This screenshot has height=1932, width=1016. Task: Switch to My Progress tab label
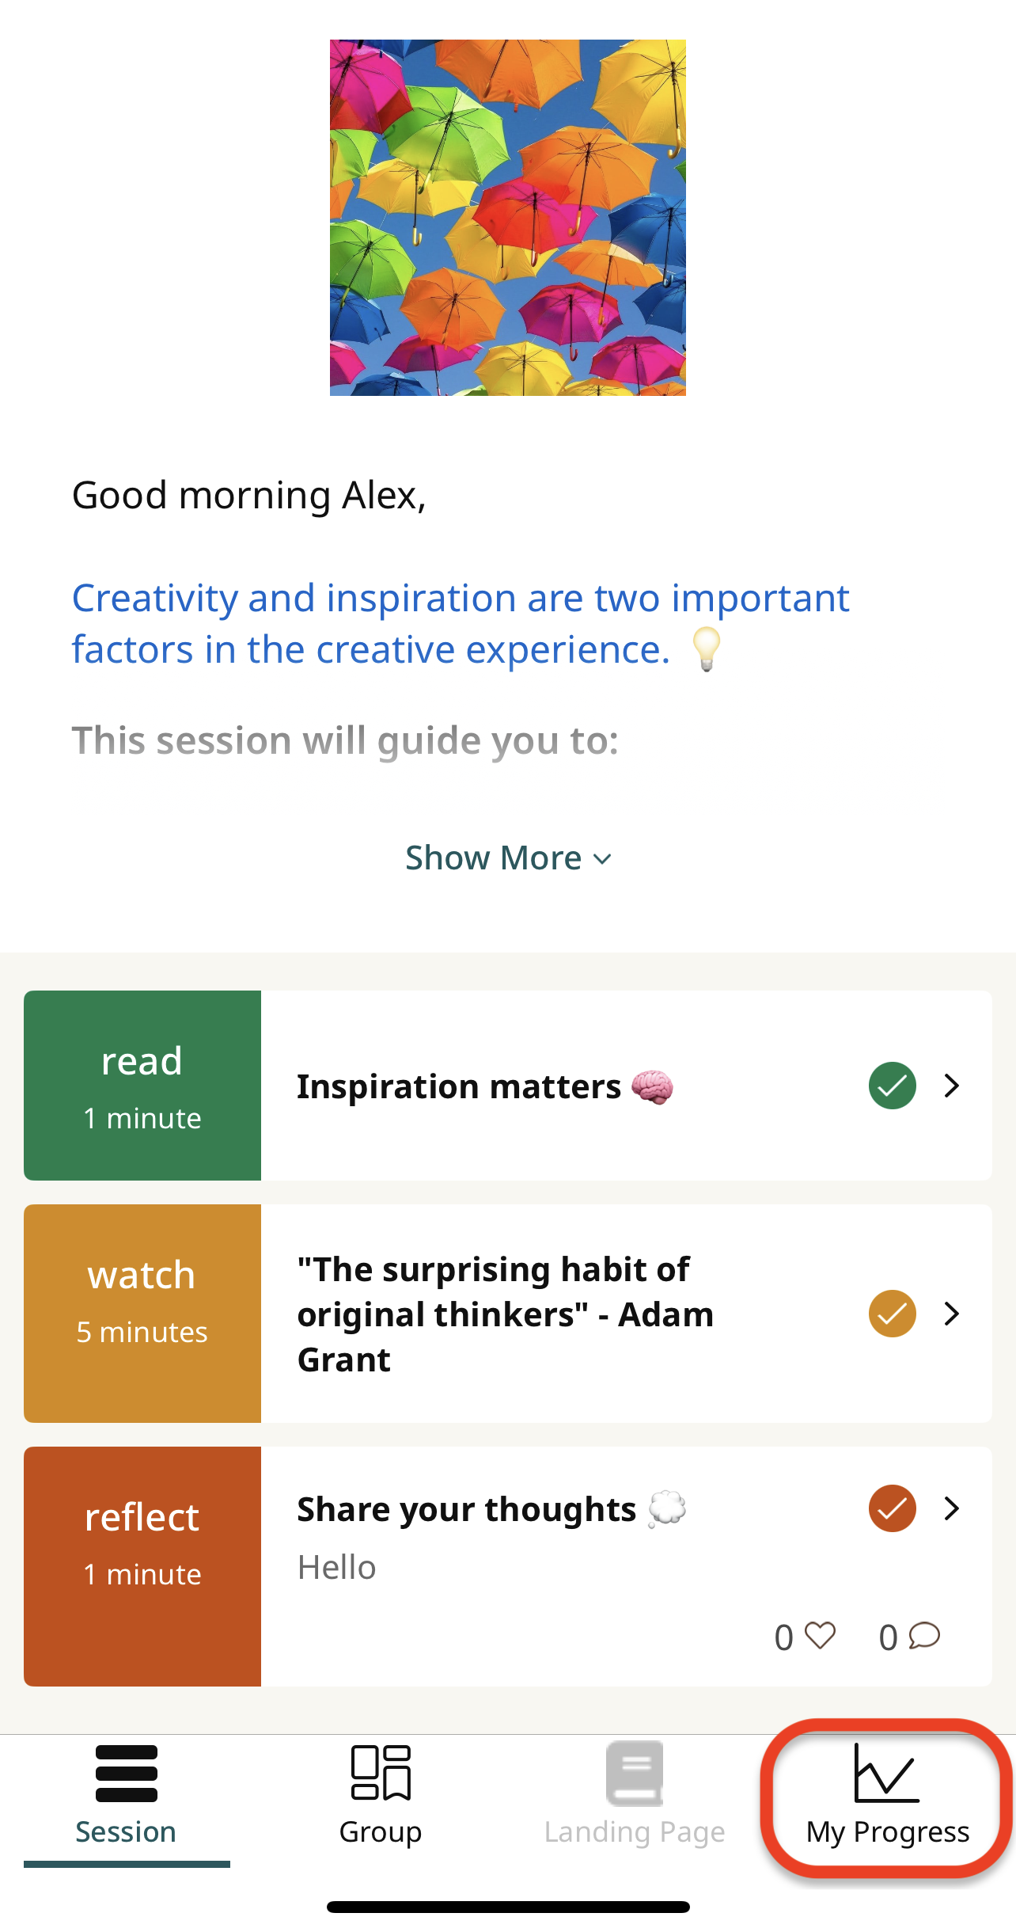click(x=888, y=1832)
